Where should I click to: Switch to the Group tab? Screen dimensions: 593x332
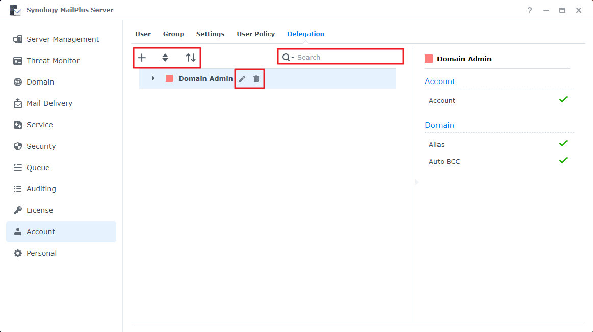point(173,34)
